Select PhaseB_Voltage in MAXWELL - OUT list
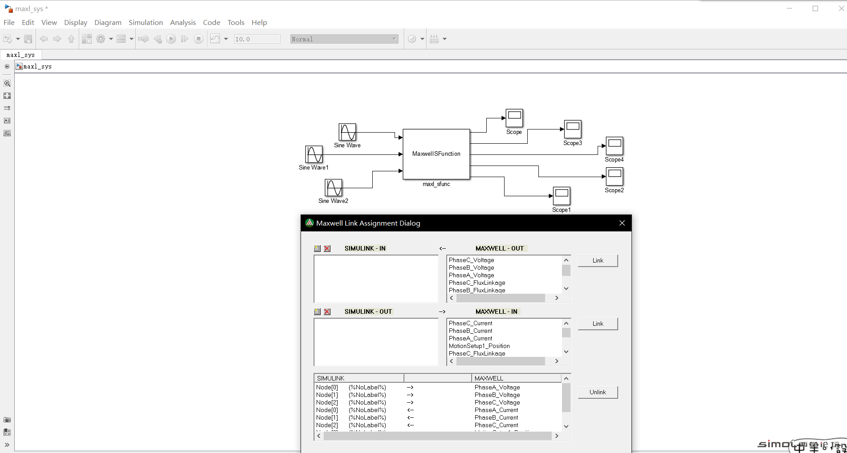Image resolution: width=847 pixels, height=453 pixels. 472,267
